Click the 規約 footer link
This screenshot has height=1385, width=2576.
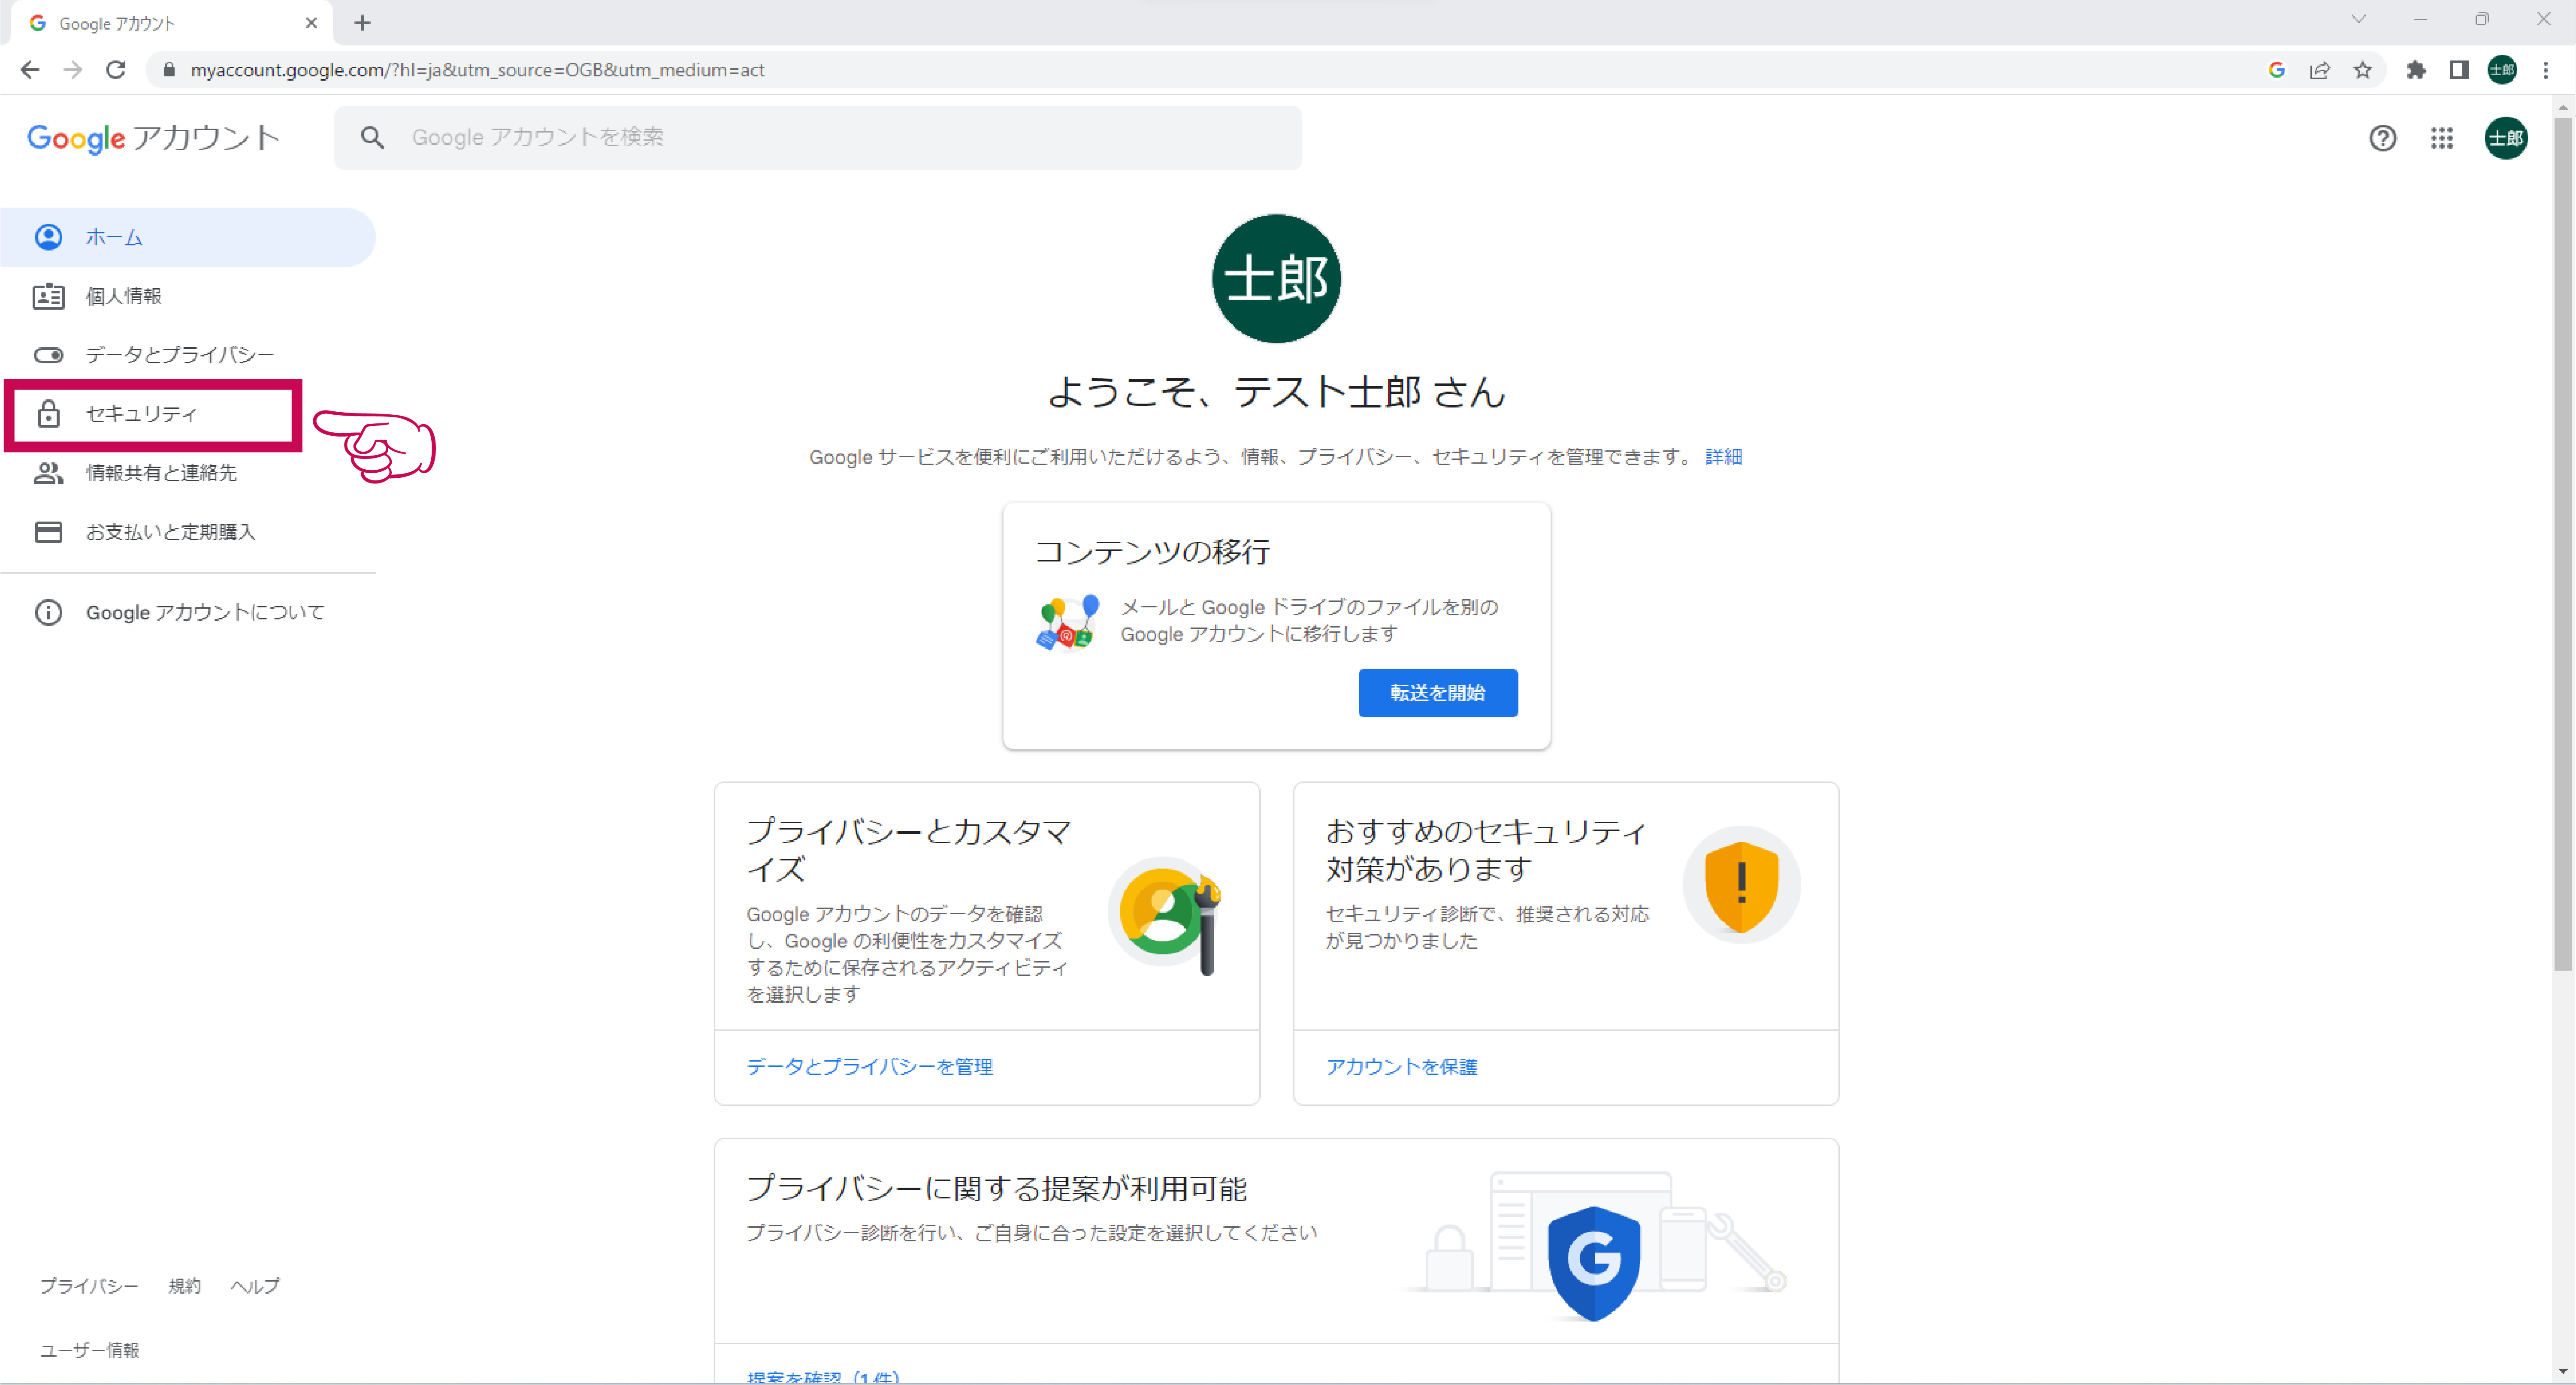point(184,1286)
